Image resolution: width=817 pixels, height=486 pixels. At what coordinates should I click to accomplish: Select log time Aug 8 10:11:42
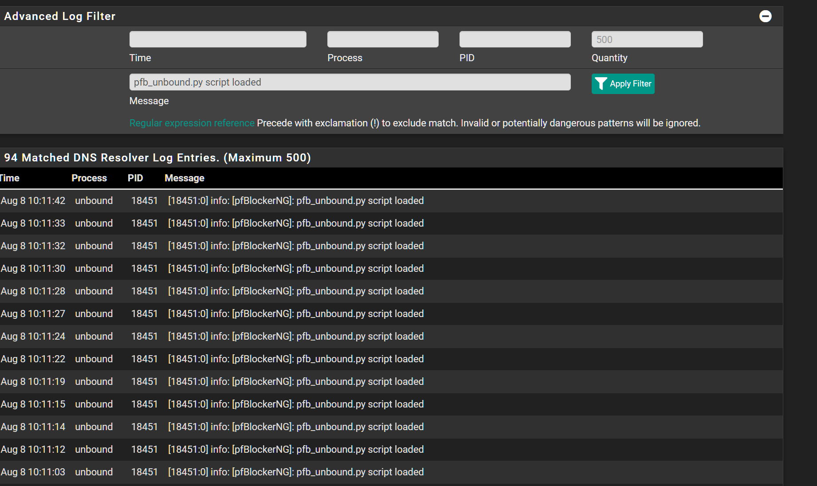33,201
